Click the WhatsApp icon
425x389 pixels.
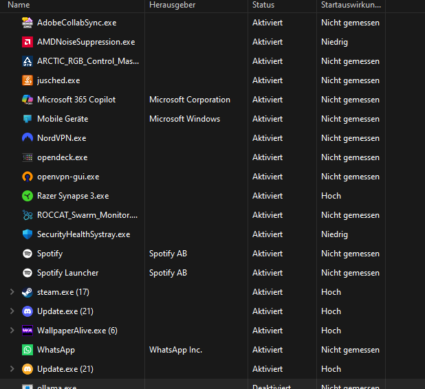(28, 350)
